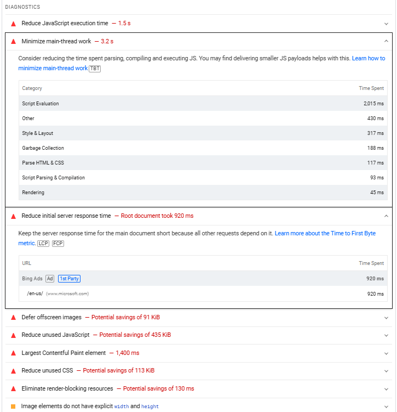The height and width of the screenshot is (412, 397).
Task: Expand Eliminate render-blocking resources chevron
Action: point(386,389)
